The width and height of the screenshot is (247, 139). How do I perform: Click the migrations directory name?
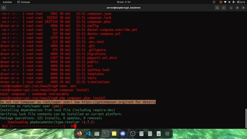(x=96, y=54)
